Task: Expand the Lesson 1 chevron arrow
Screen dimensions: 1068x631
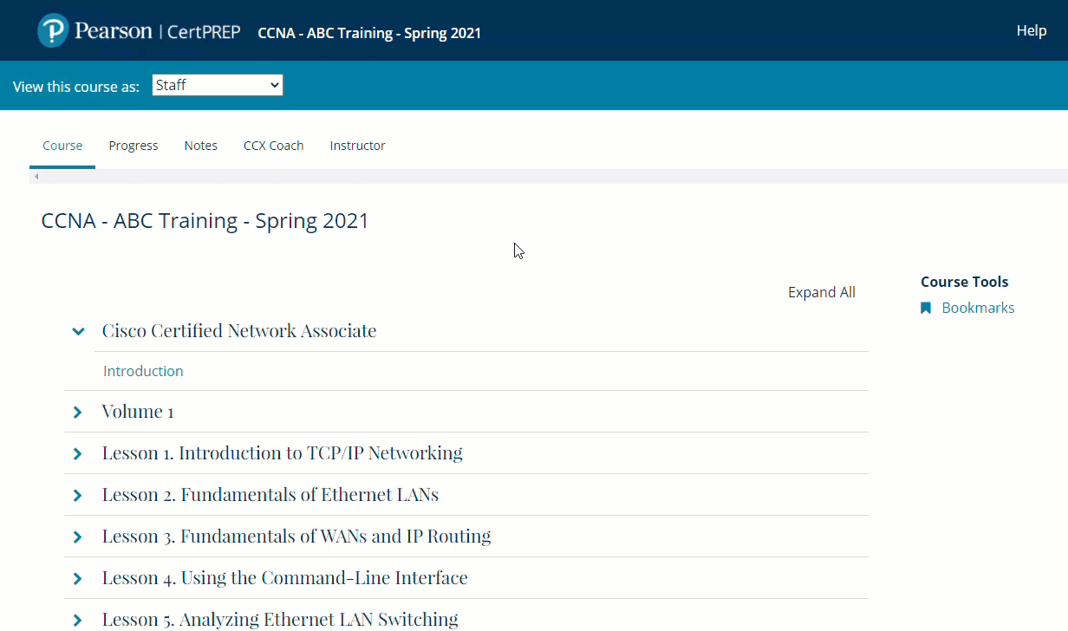Action: pyautogui.click(x=78, y=453)
